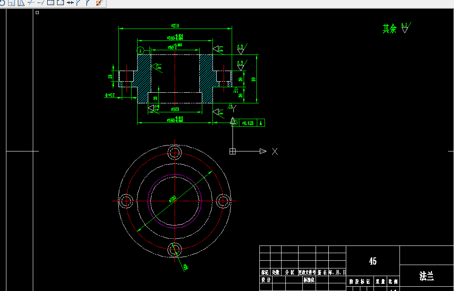Select the 90 overall height dimension

(254, 79)
